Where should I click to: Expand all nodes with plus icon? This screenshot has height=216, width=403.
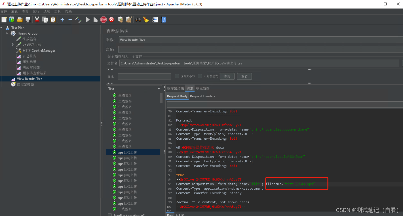(x=62, y=20)
